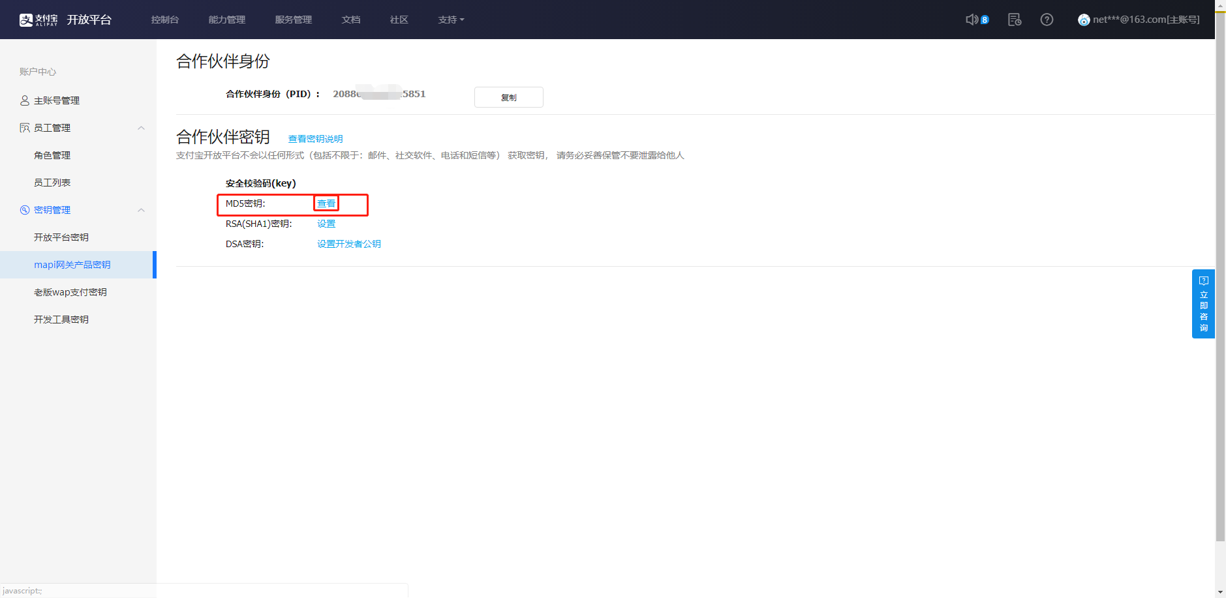Click the scrollbar up arrow

1220,5
